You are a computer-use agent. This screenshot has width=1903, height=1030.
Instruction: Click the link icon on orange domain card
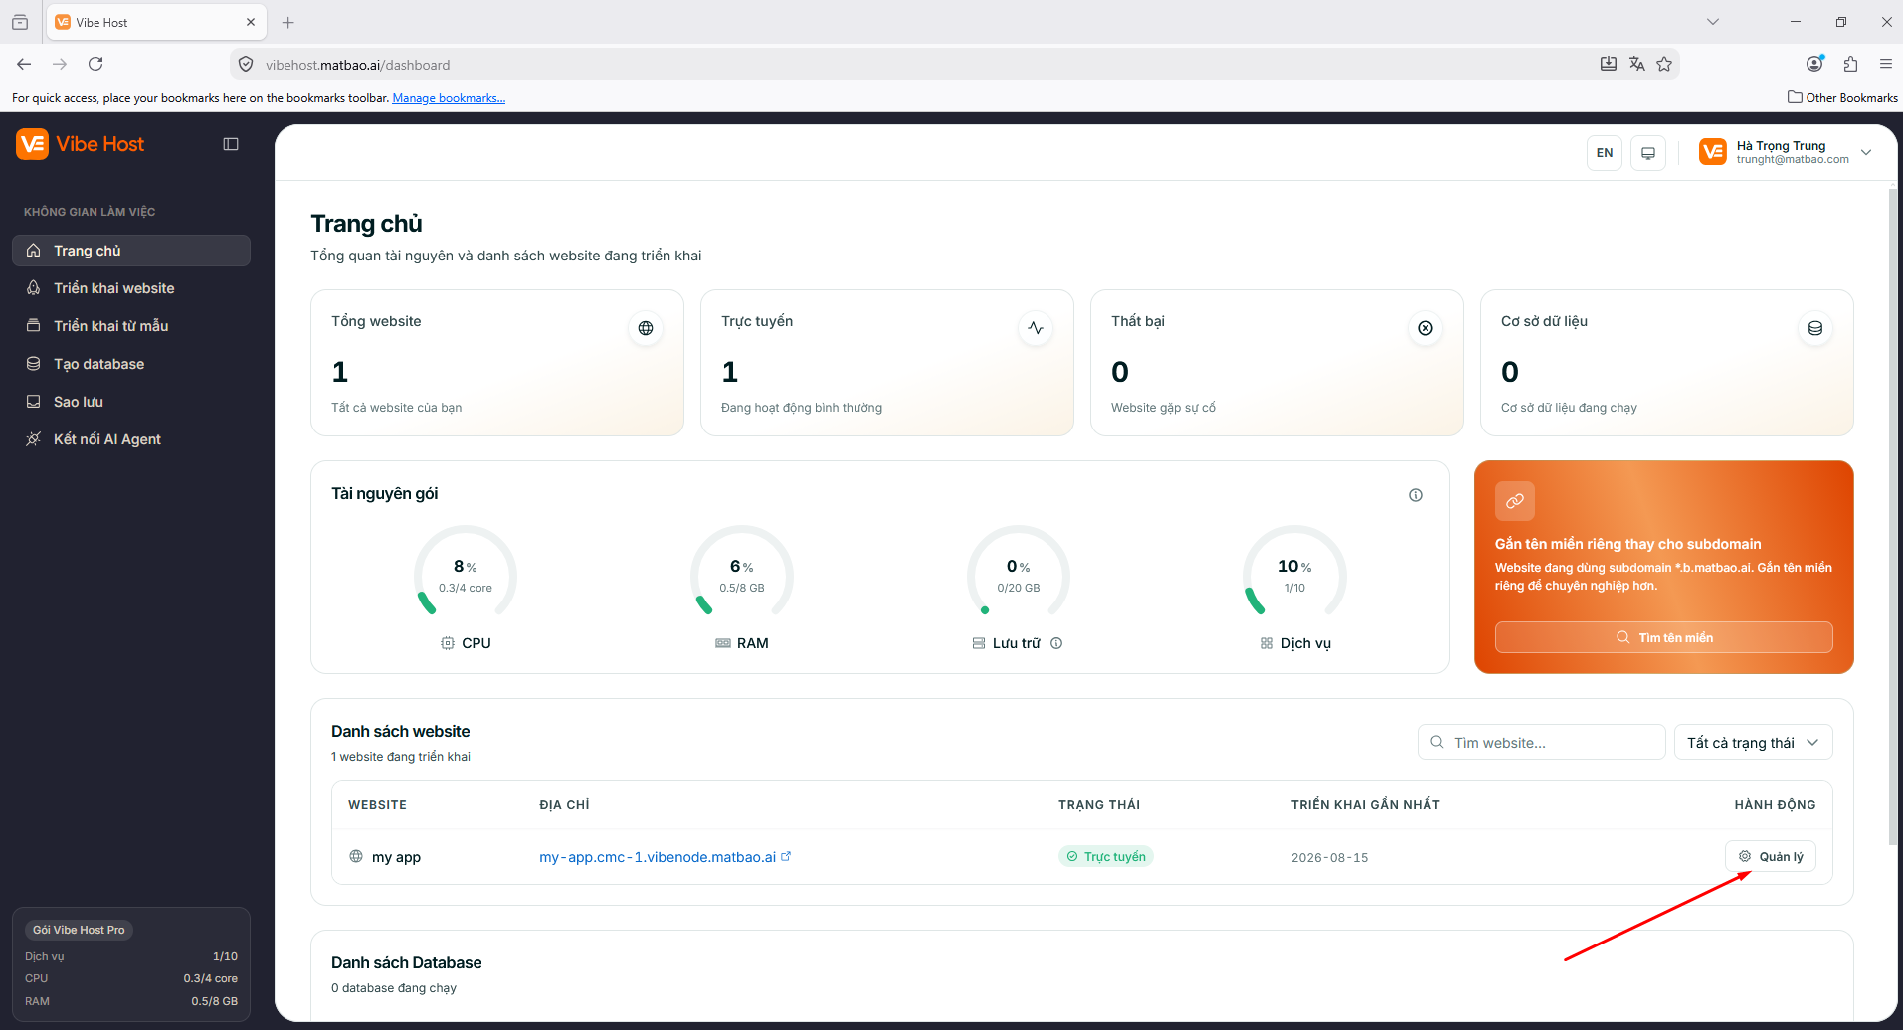pos(1515,501)
